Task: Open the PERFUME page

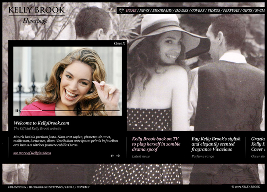Action: [x=231, y=11]
